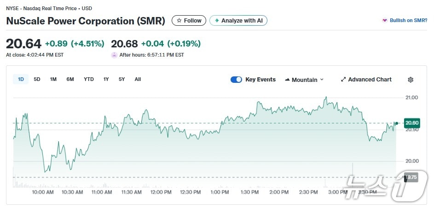Click the 20.60 current price label
This screenshot has height=208, width=434.
[x=411, y=123]
